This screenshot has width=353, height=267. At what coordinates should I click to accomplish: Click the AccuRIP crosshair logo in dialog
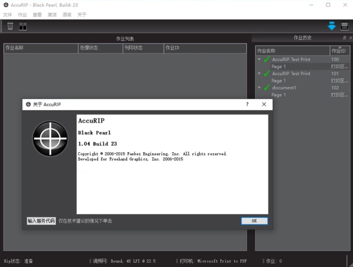click(50, 139)
